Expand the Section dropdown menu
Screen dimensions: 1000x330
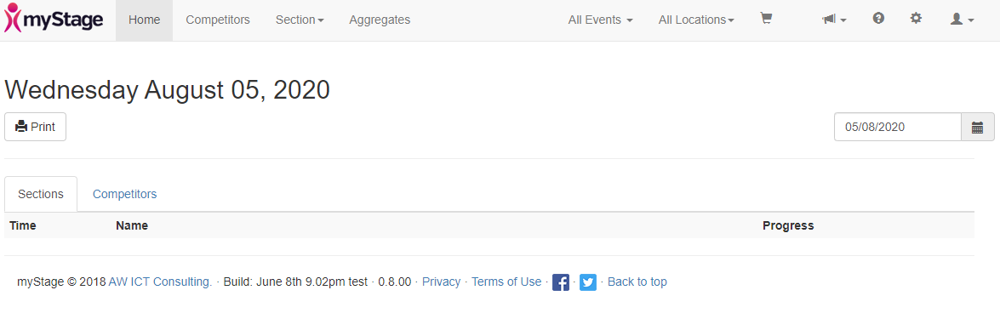click(300, 20)
